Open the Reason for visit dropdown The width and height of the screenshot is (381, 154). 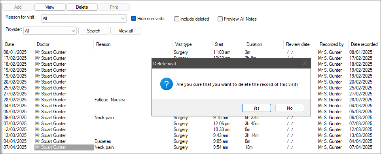click(84, 19)
